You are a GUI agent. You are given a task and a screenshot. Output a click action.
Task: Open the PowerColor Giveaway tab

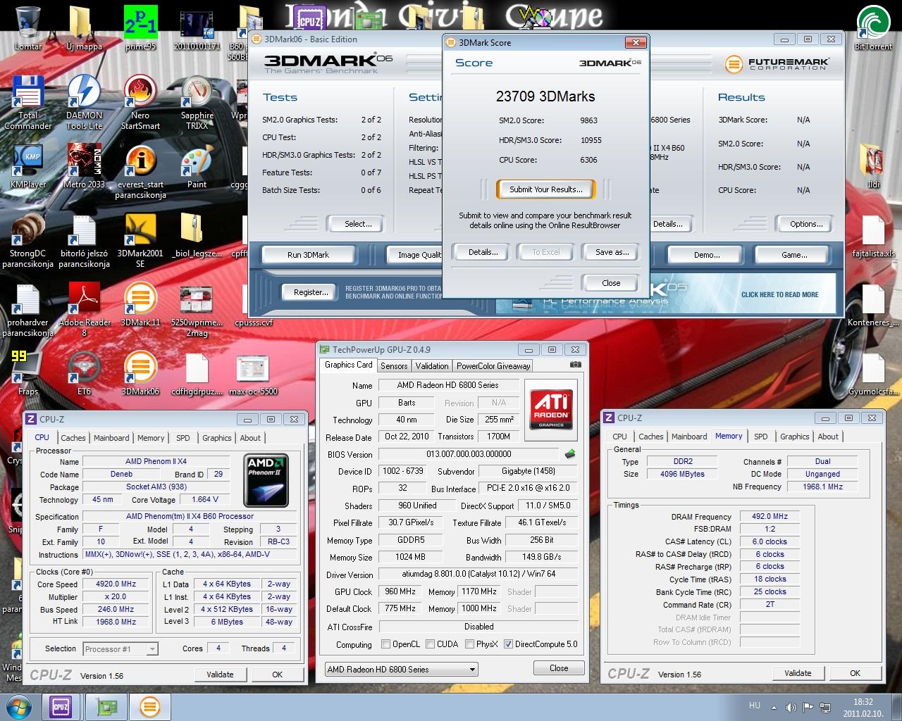(x=493, y=366)
